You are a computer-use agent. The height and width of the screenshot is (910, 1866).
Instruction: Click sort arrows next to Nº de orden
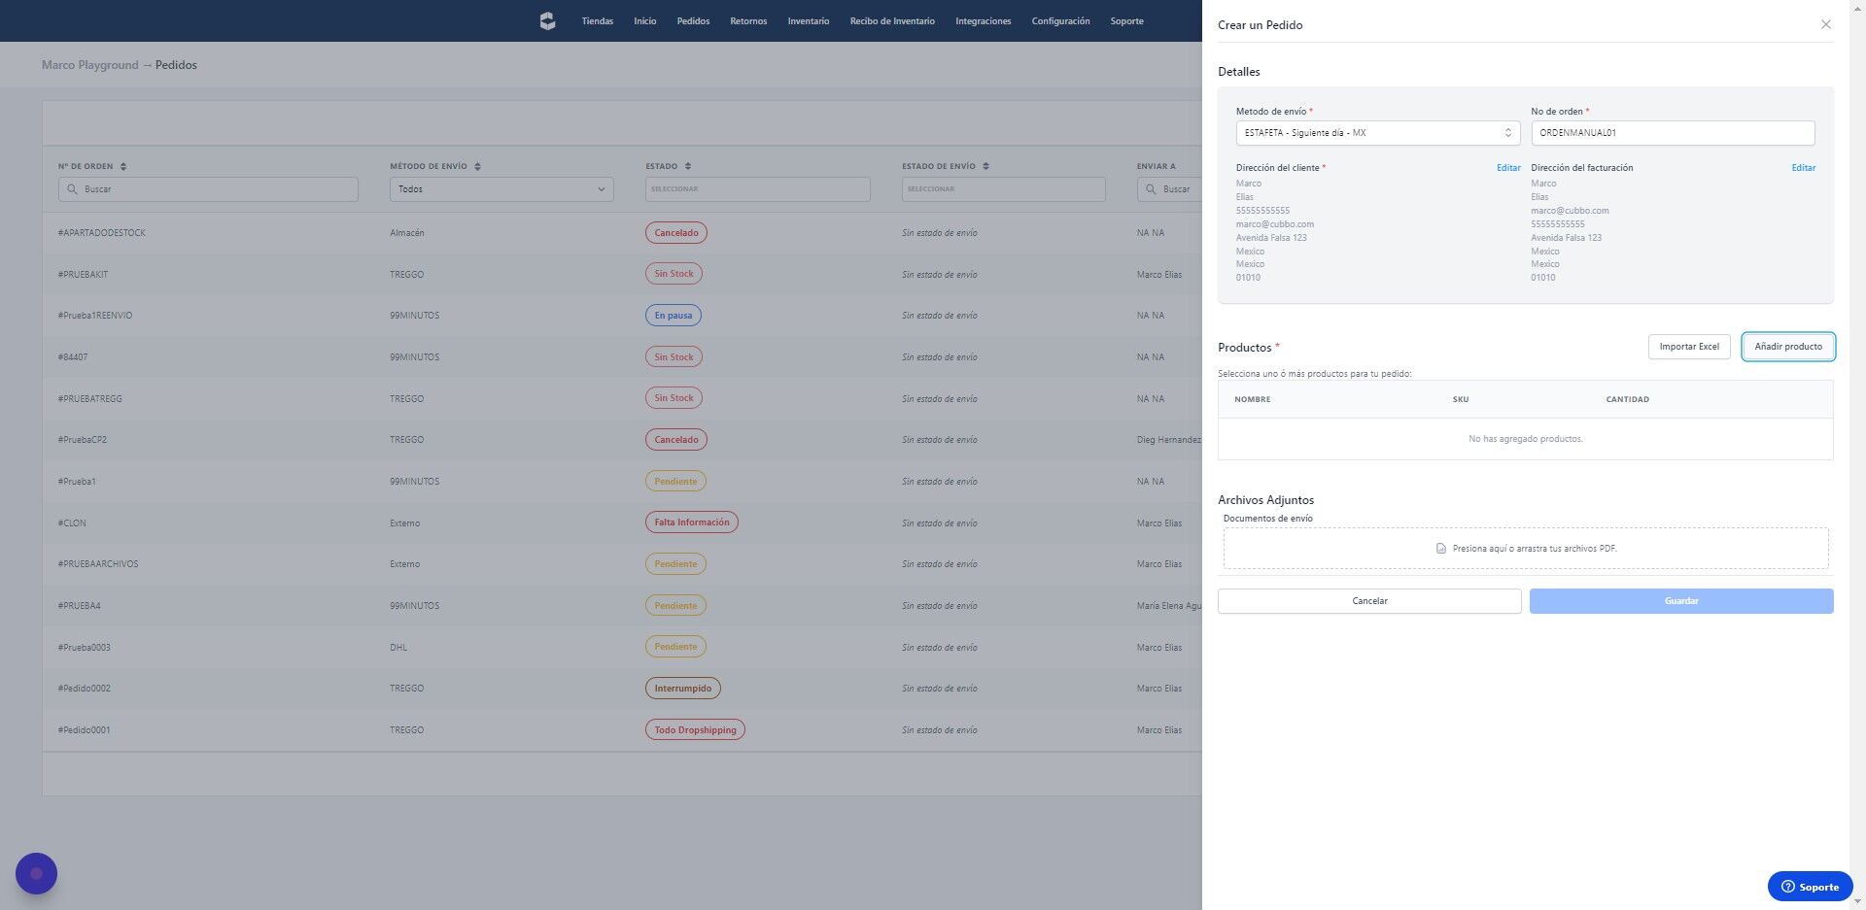123,166
